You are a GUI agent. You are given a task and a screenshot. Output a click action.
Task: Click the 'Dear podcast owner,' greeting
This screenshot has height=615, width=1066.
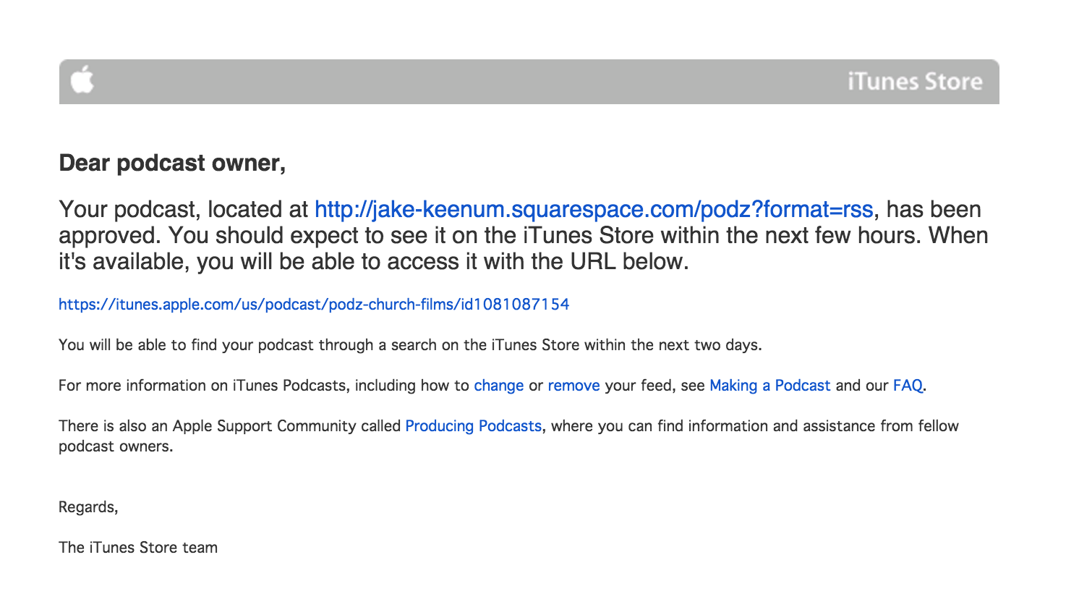pos(172,163)
